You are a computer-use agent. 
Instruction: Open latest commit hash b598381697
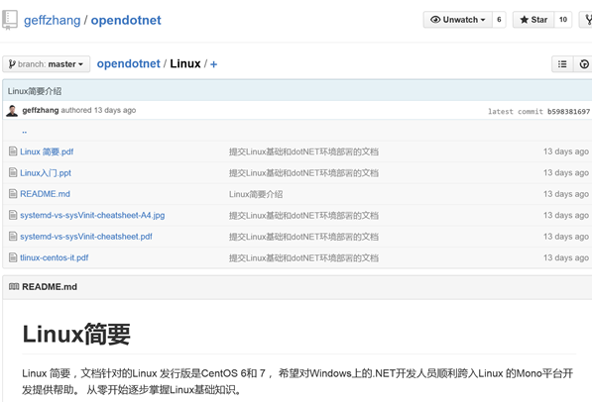[568, 111]
